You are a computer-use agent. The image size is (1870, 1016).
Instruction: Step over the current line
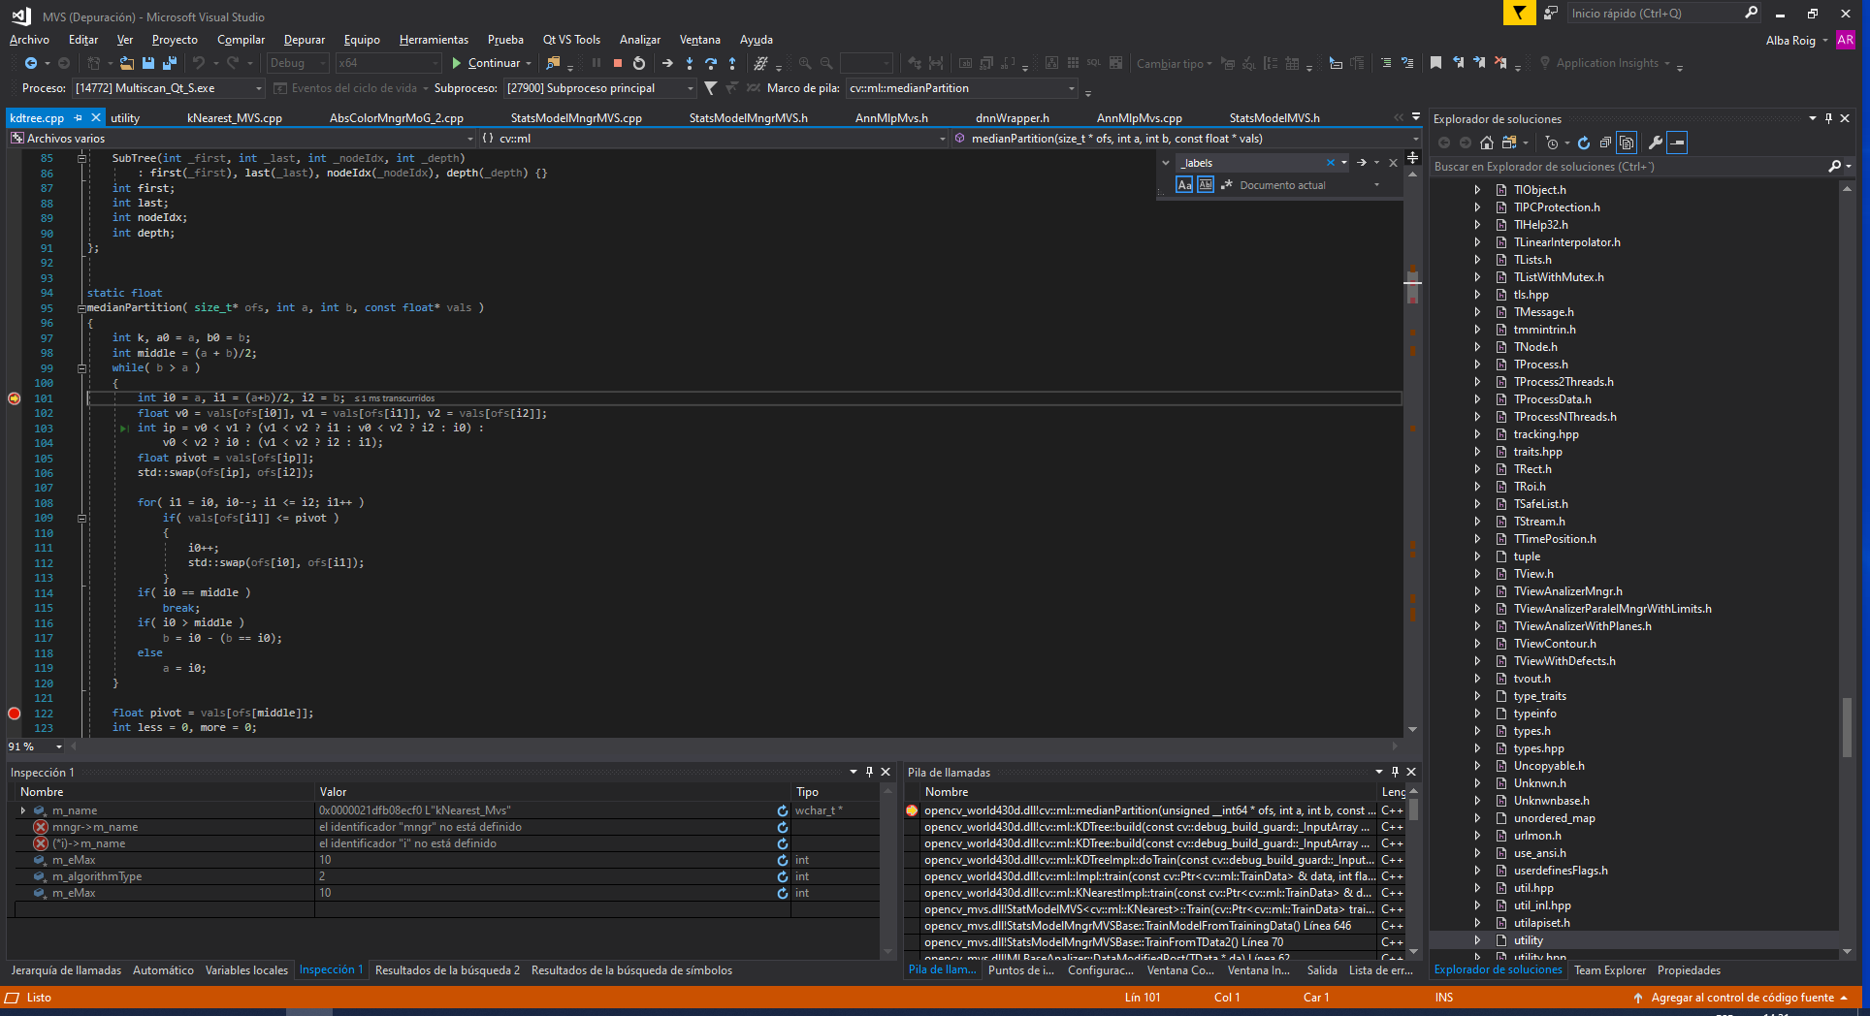(711, 63)
